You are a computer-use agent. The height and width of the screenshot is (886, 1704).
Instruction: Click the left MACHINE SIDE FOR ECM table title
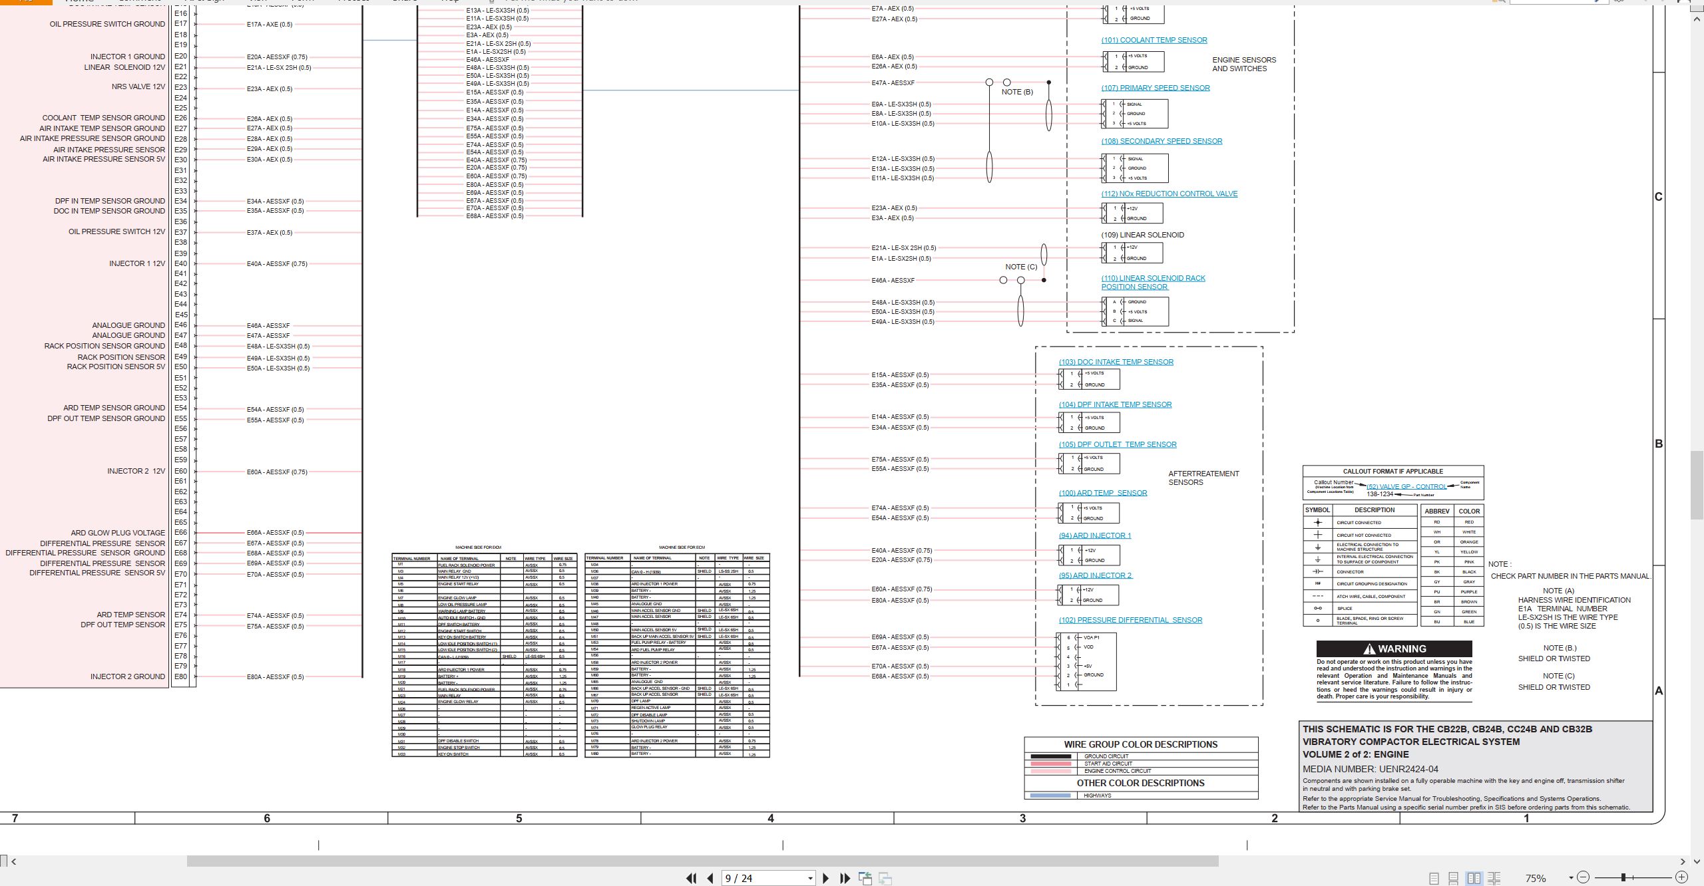point(478,547)
